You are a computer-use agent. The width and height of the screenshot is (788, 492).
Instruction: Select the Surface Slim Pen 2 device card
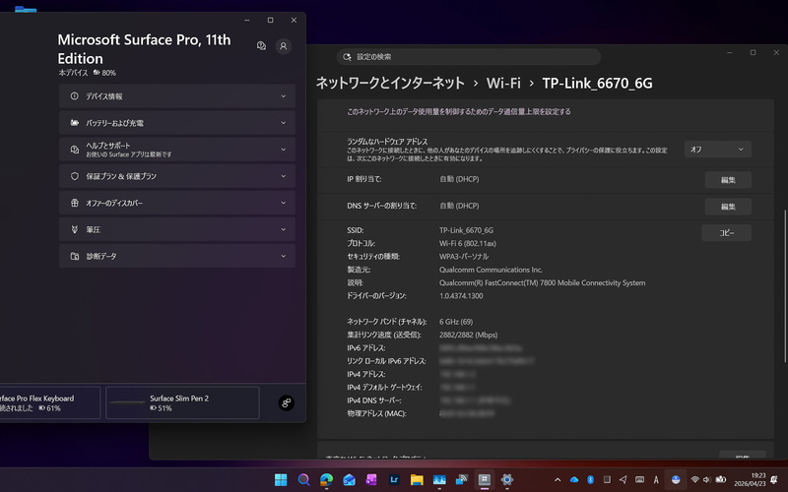(182, 402)
